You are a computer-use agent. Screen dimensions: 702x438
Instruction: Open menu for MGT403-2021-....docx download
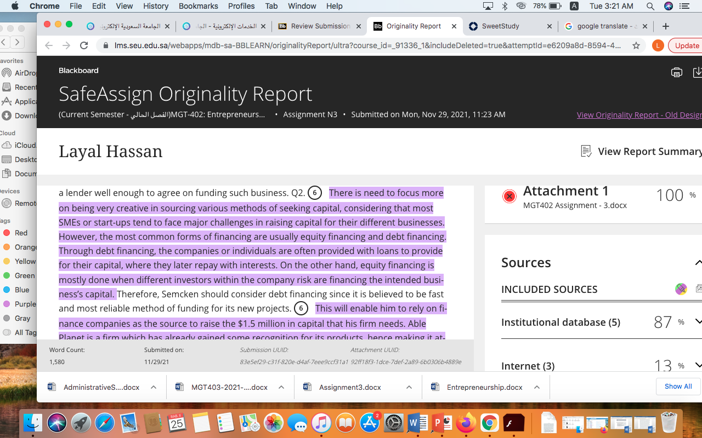click(x=281, y=387)
